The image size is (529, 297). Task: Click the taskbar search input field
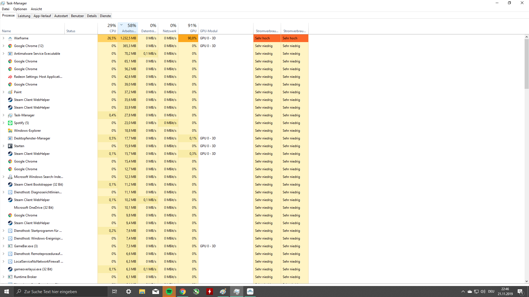pos(61,291)
